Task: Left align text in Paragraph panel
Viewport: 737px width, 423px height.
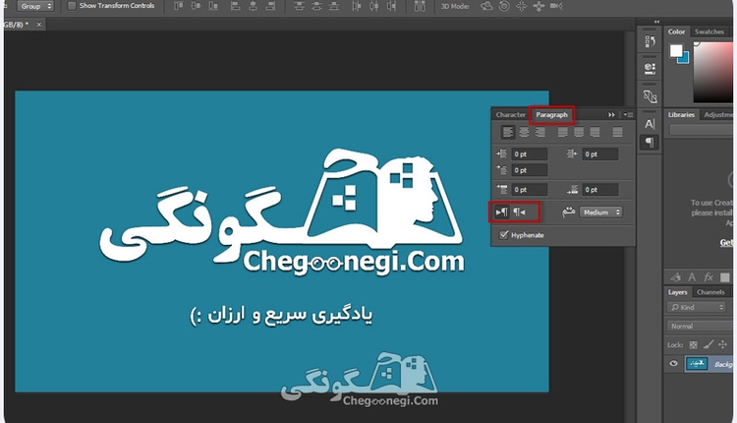Action: point(508,132)
